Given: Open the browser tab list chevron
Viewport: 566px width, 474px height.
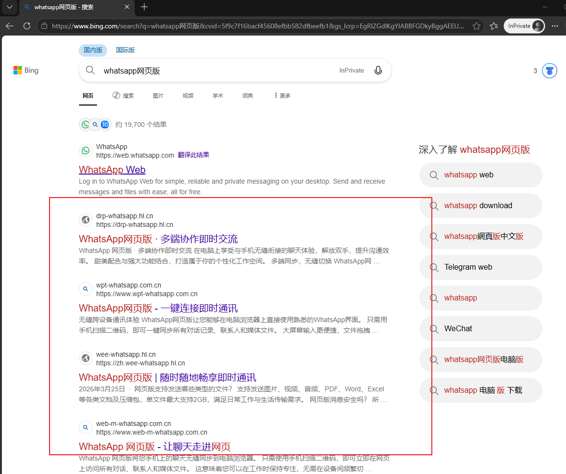Looking at the screenshot, I should 10,7.
